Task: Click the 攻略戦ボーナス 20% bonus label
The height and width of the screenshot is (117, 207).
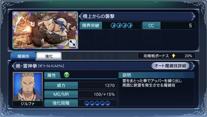Action: [x=167, y=56]
